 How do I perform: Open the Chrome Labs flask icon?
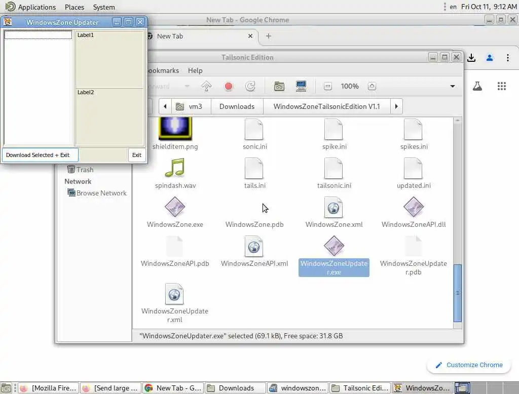point(477,86)
